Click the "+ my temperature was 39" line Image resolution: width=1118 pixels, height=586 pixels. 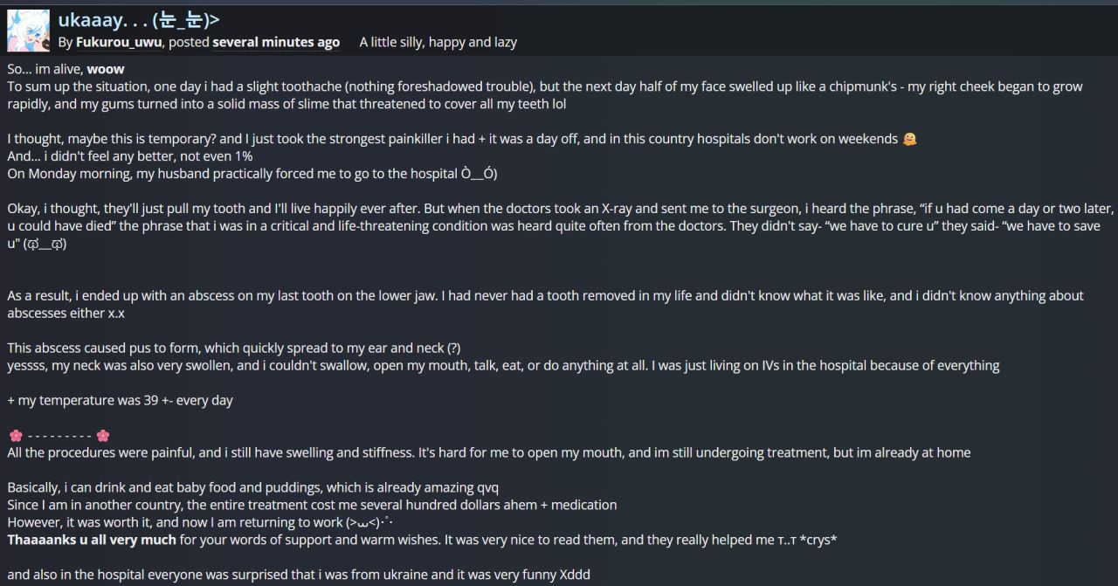120,401
